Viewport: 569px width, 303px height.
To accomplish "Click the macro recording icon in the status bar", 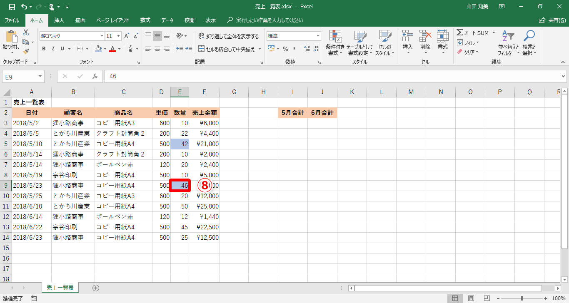I will pyautogui.click(x=34, y=298).
